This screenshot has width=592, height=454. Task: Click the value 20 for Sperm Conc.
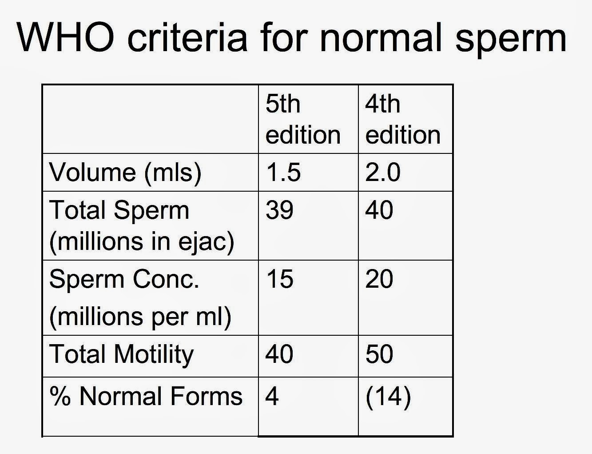pos(379,279)
